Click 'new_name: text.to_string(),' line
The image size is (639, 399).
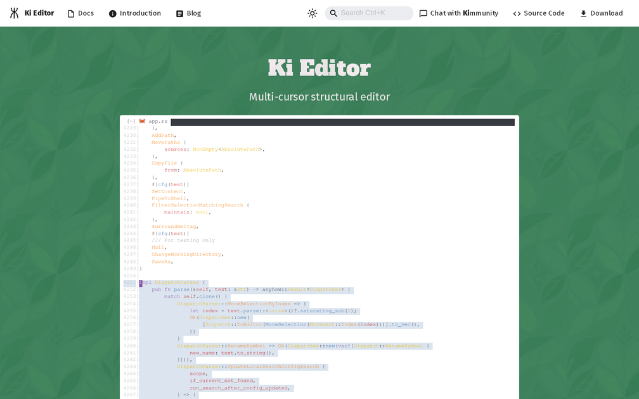pyautogui.click(x=232, y=353)
